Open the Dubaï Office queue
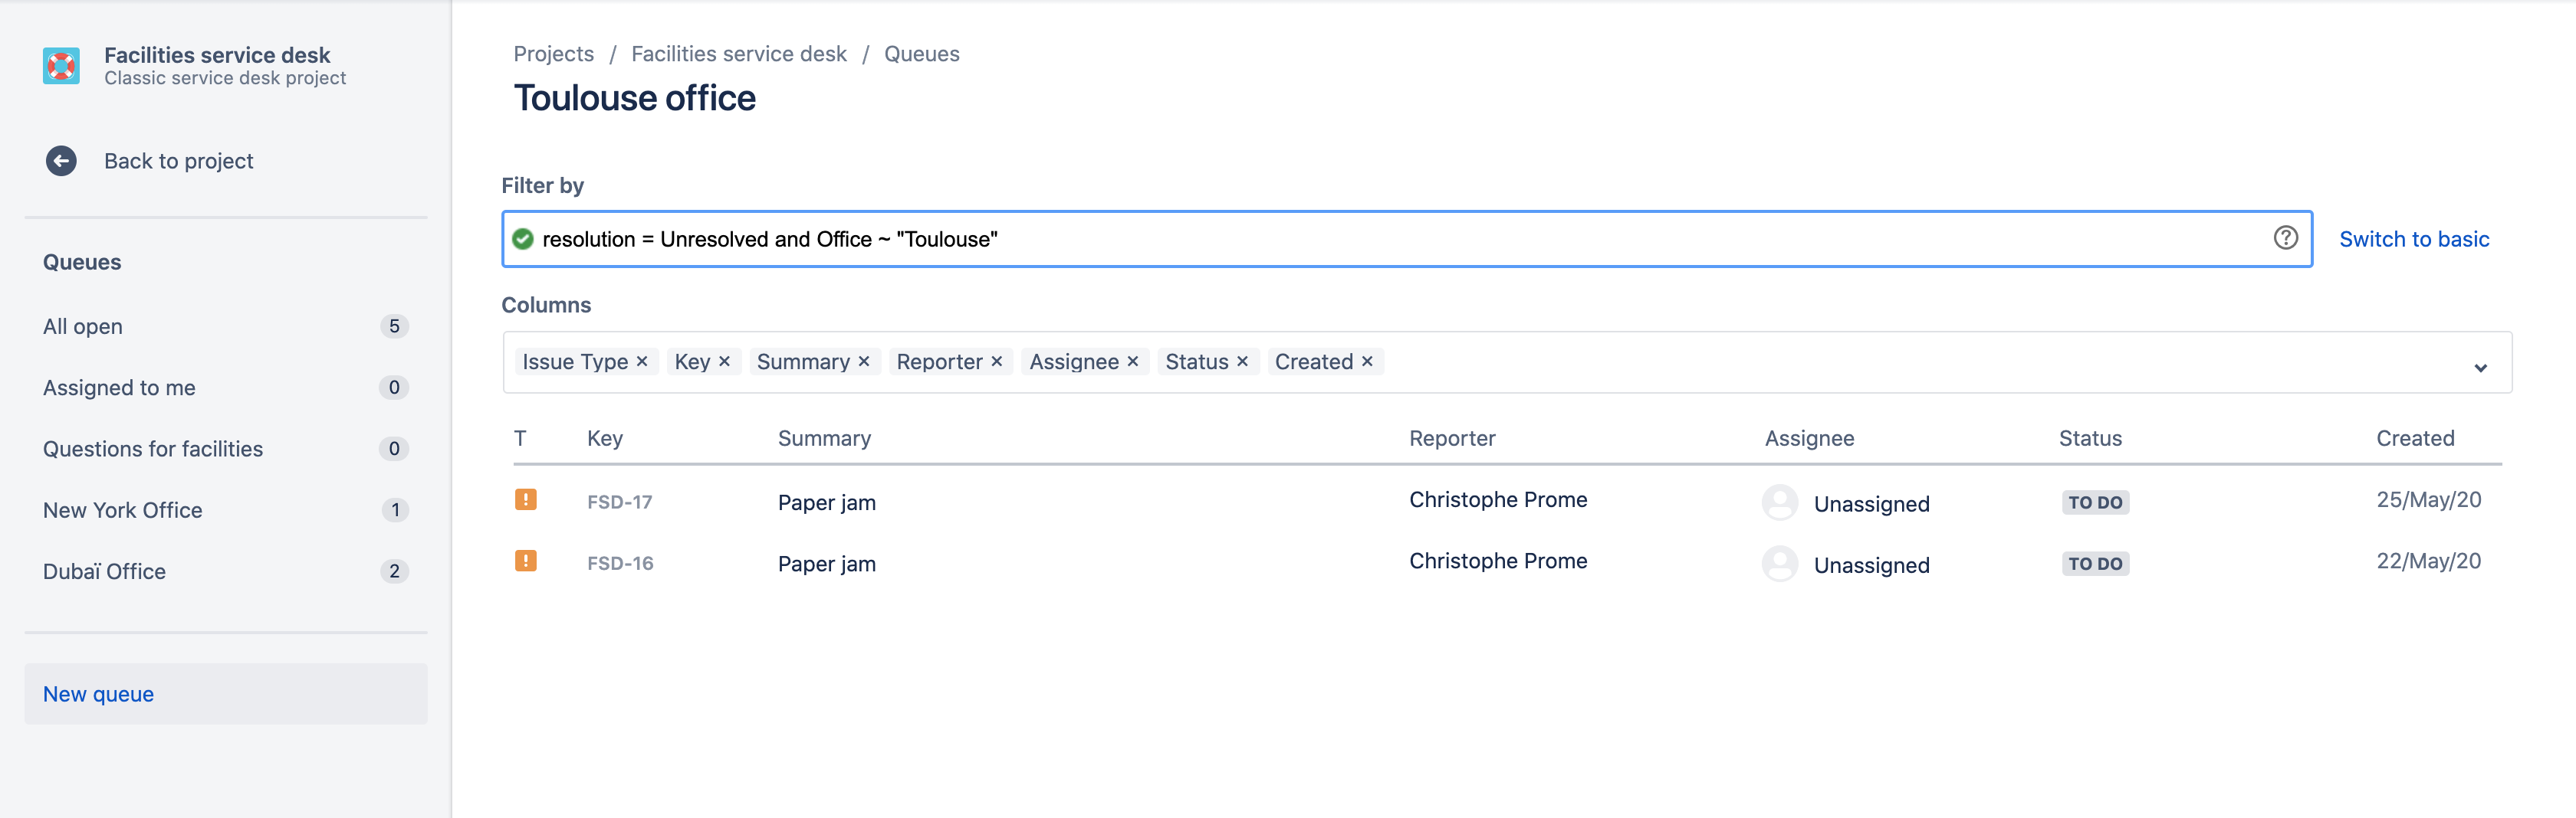The image size is (2576, 818). [x=104, y=571]
